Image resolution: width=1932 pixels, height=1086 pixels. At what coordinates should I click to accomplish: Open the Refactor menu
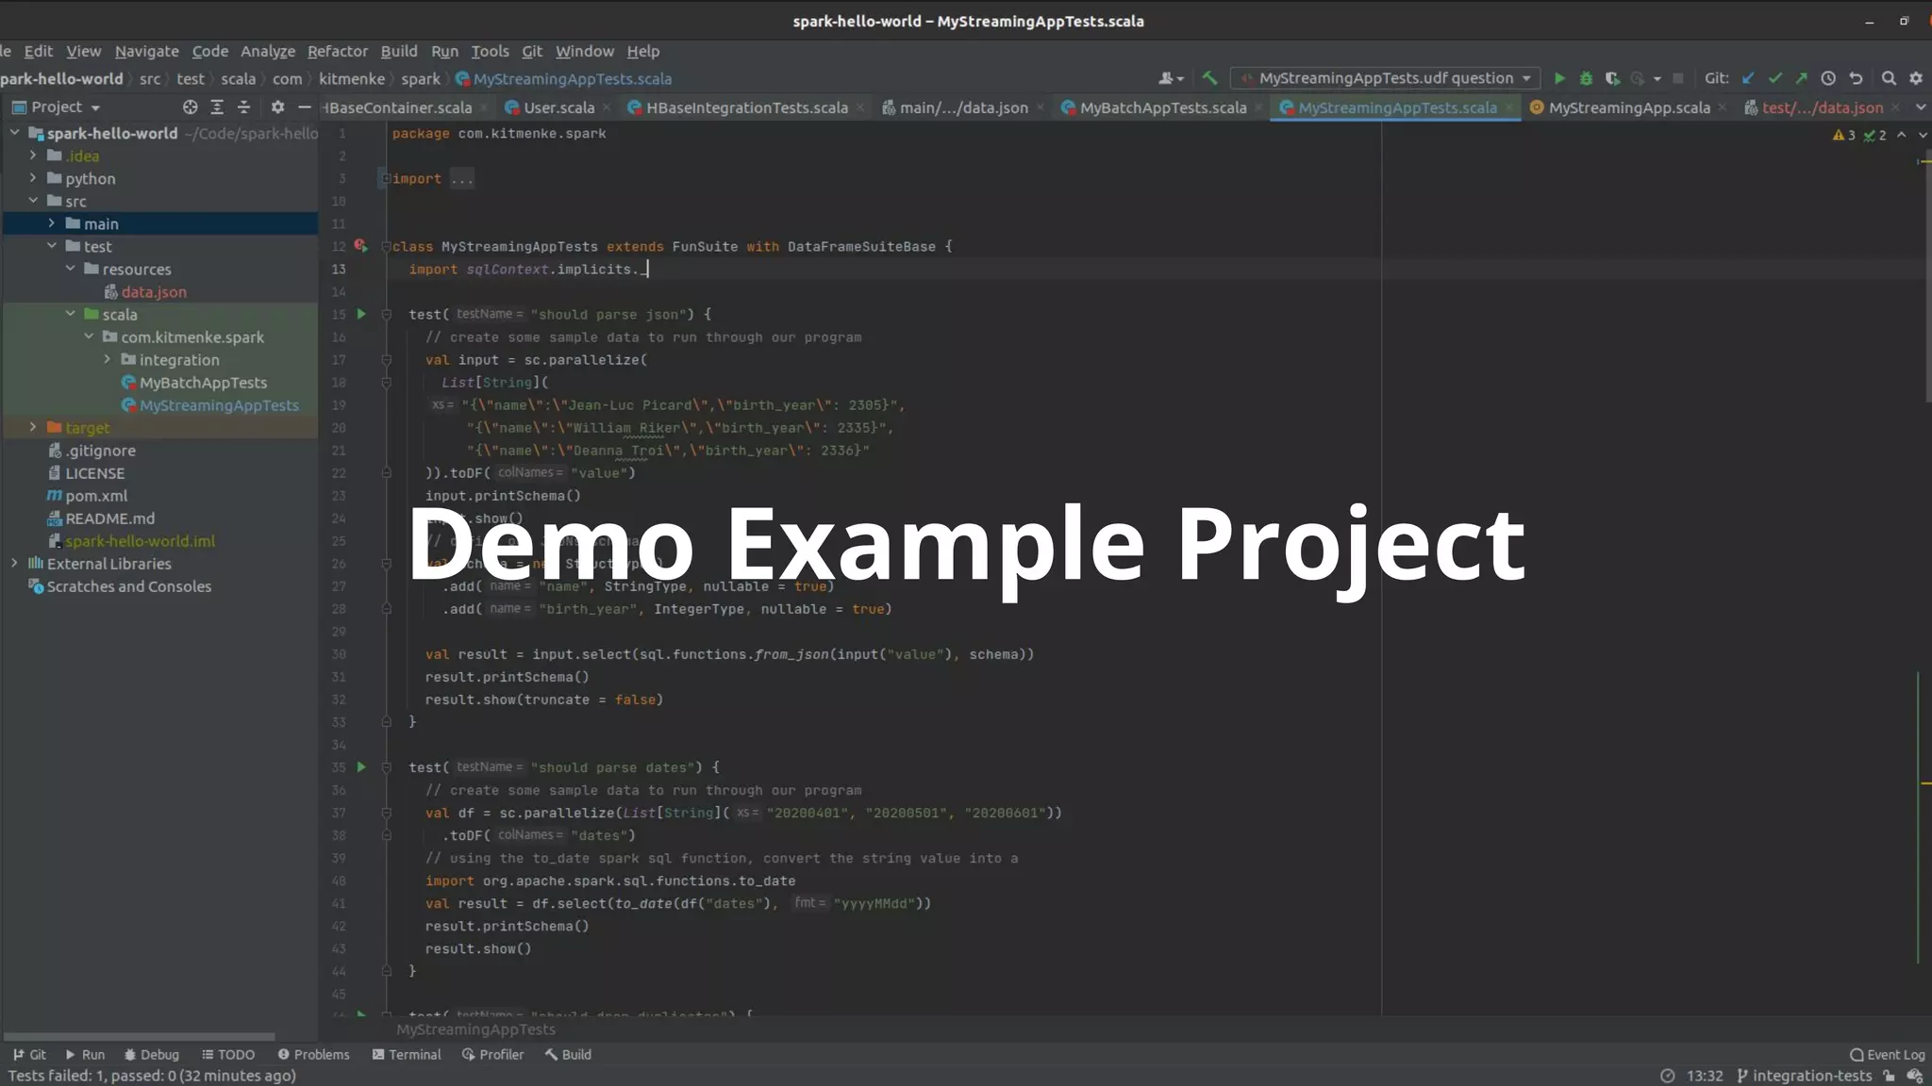click(337, 51)
